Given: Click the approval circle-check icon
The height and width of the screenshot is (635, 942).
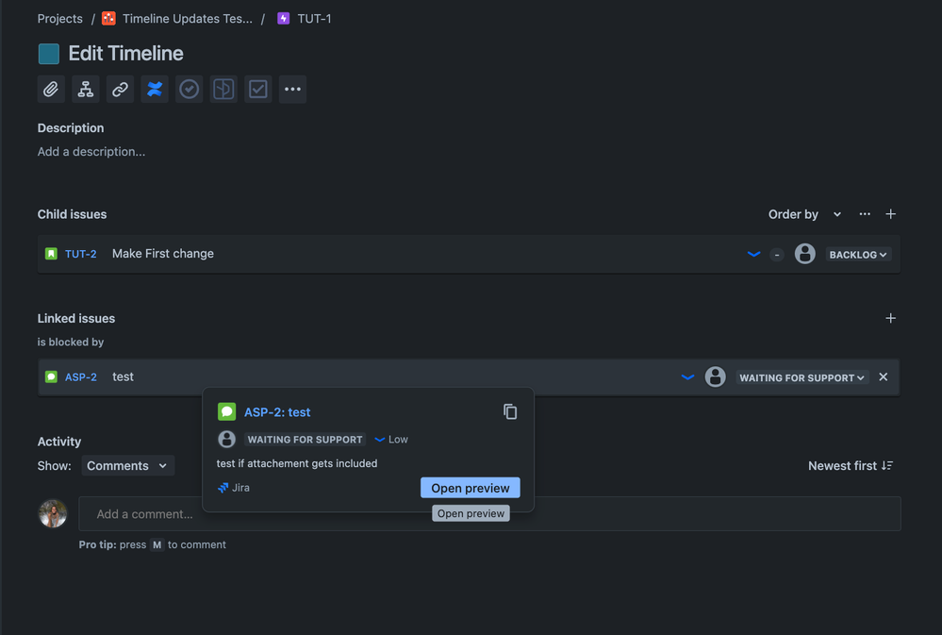Looking at the screenshot, I should 189,89.
